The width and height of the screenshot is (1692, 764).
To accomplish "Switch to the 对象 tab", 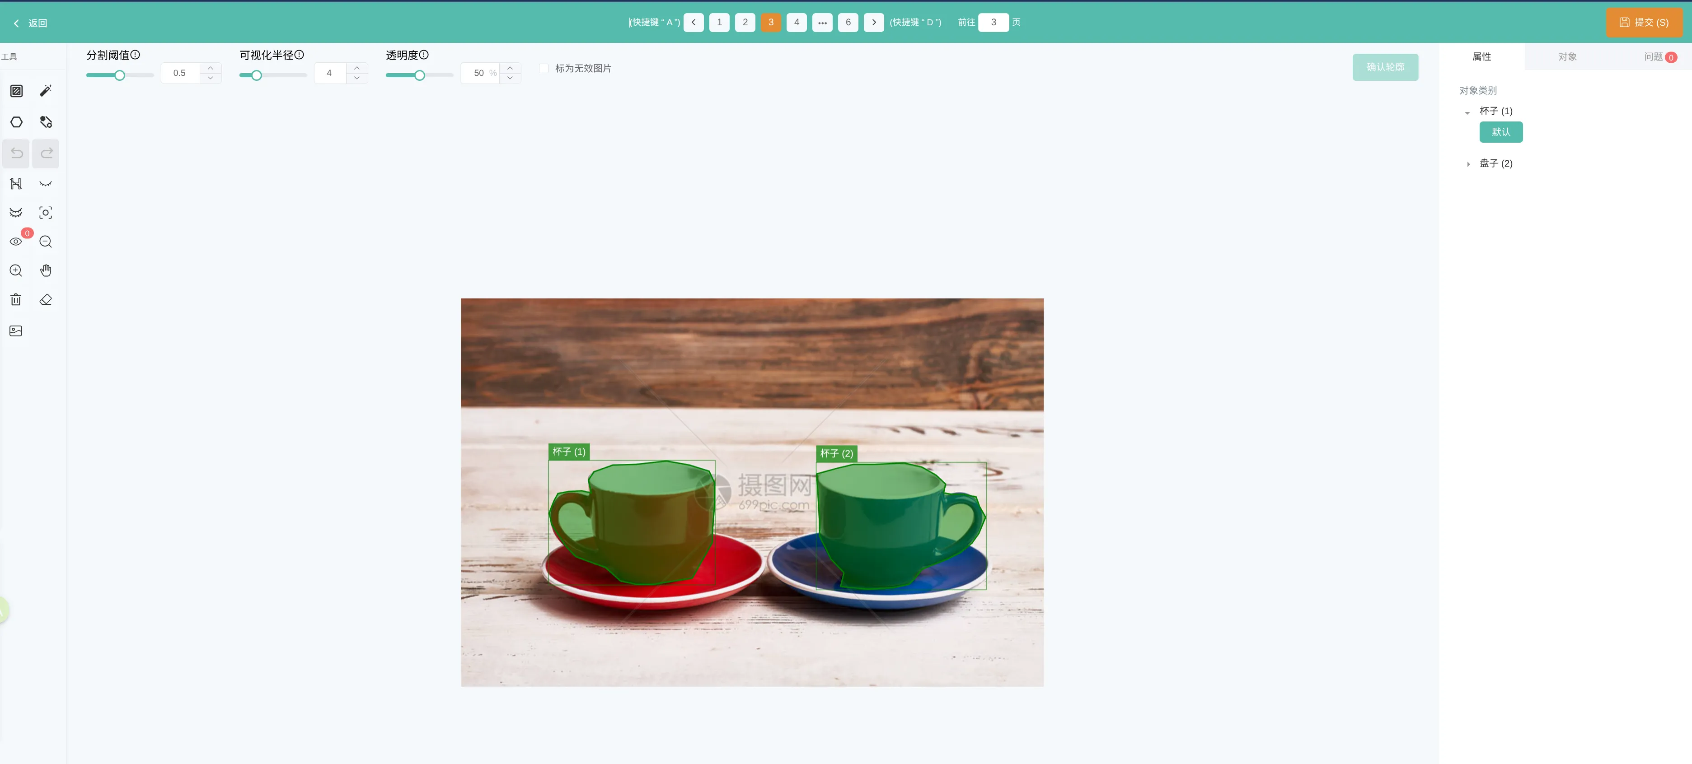I will coord(1567,57).
